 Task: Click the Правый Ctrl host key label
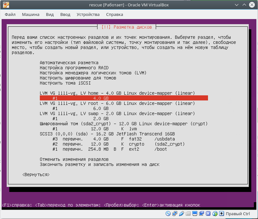238,214
